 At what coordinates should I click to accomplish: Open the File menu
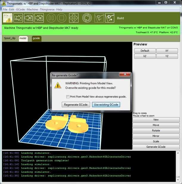tap(5, 9)
